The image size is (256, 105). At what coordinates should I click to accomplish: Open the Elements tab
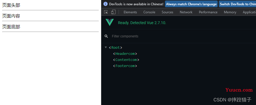130,12
